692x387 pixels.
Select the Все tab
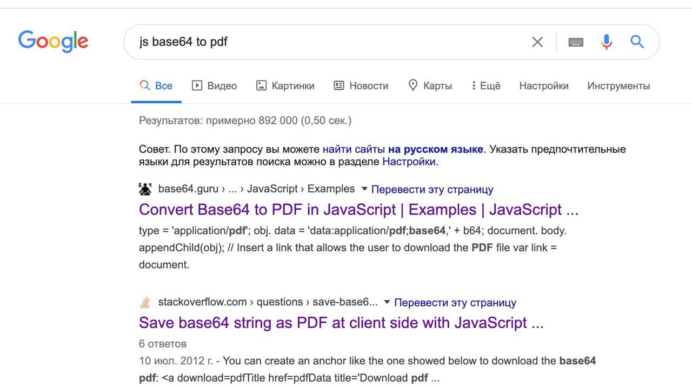pyautogui.click(x=156, y=86)
